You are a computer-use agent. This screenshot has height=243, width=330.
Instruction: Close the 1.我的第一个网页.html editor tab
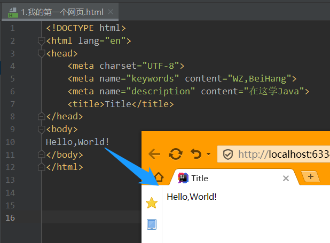[111, 12]
